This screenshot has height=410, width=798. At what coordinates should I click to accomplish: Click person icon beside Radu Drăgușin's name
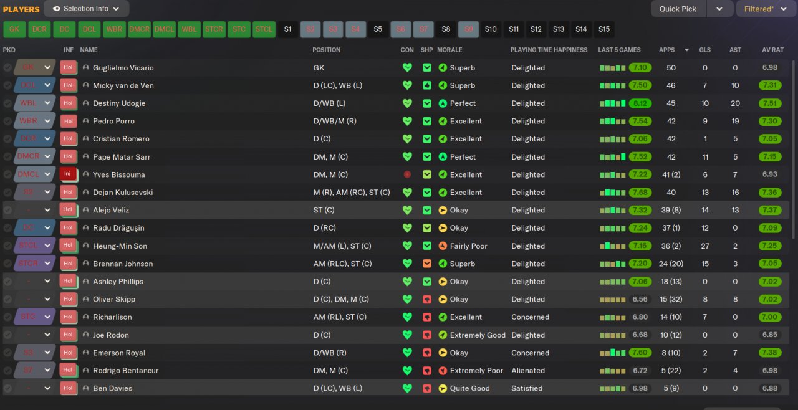[x=85, y=228]
